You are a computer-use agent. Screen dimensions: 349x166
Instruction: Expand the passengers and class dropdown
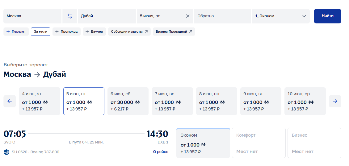pyautogui.click(x=281, y=16)
